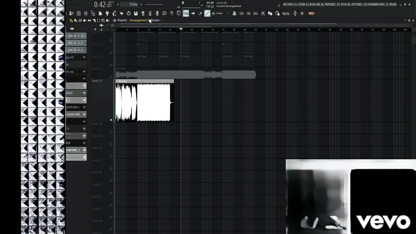The image size is (416, 234).
Task: Open the playlist view icon in toolbar
Action: [71, 13]
